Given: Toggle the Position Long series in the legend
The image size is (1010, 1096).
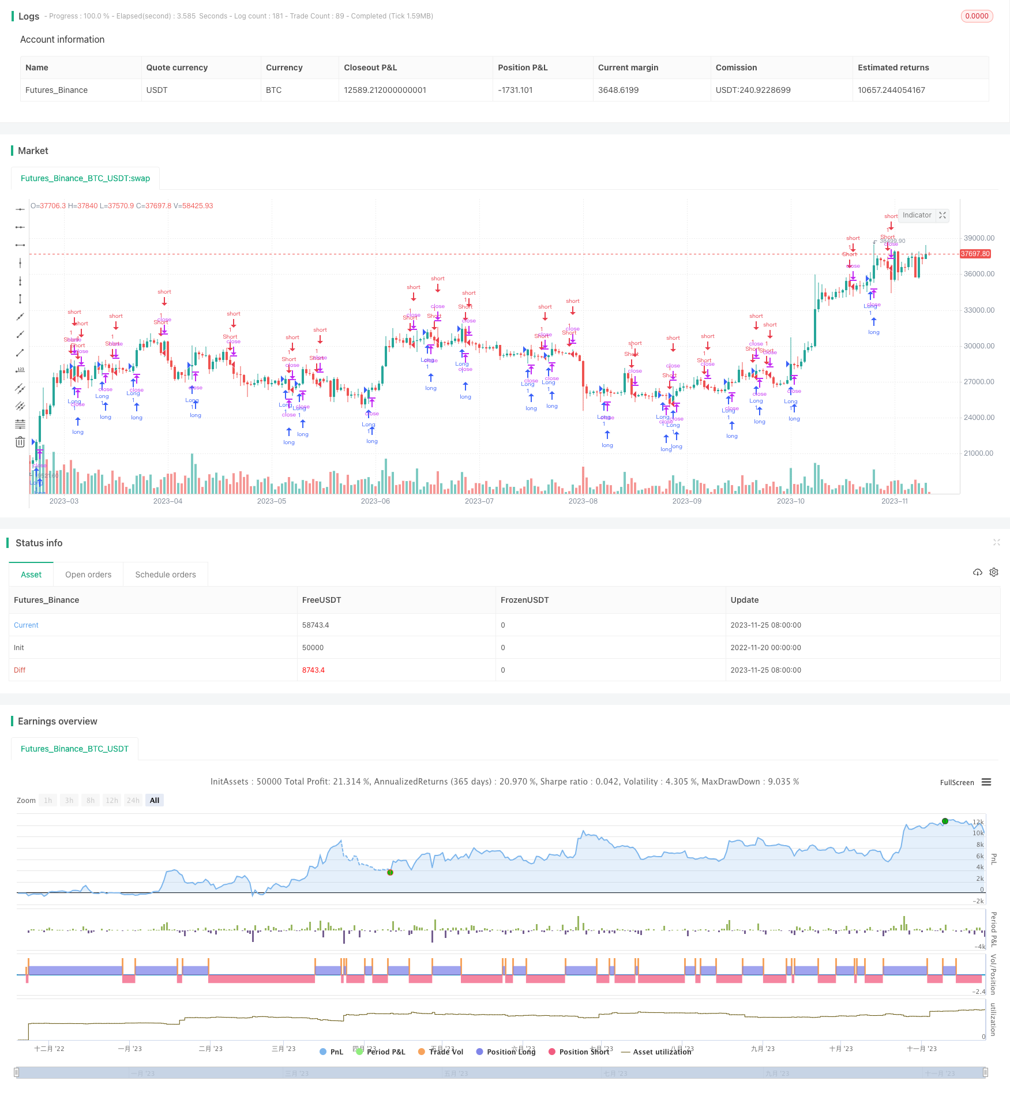Looking at the screenshot, I should pyautogui.click(x=506, y=1052).
